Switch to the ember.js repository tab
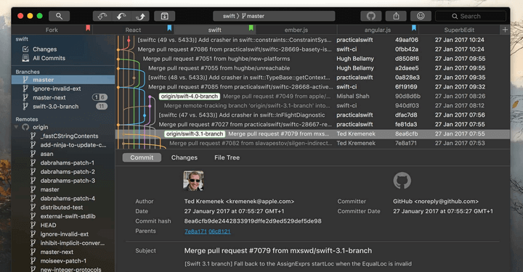Image resolution: width=523 pixels, height=272 pixels. 296,30
